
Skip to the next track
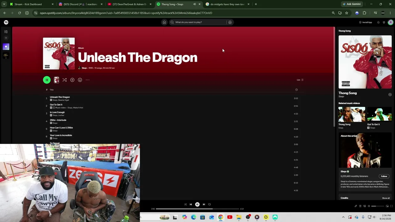click(x=204, y=204)
